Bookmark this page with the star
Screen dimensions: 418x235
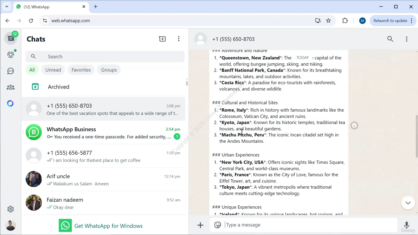[329, 21]
